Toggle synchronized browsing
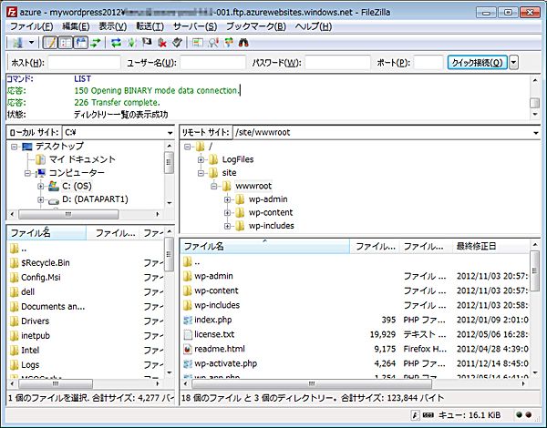 (x=229, y=43)
